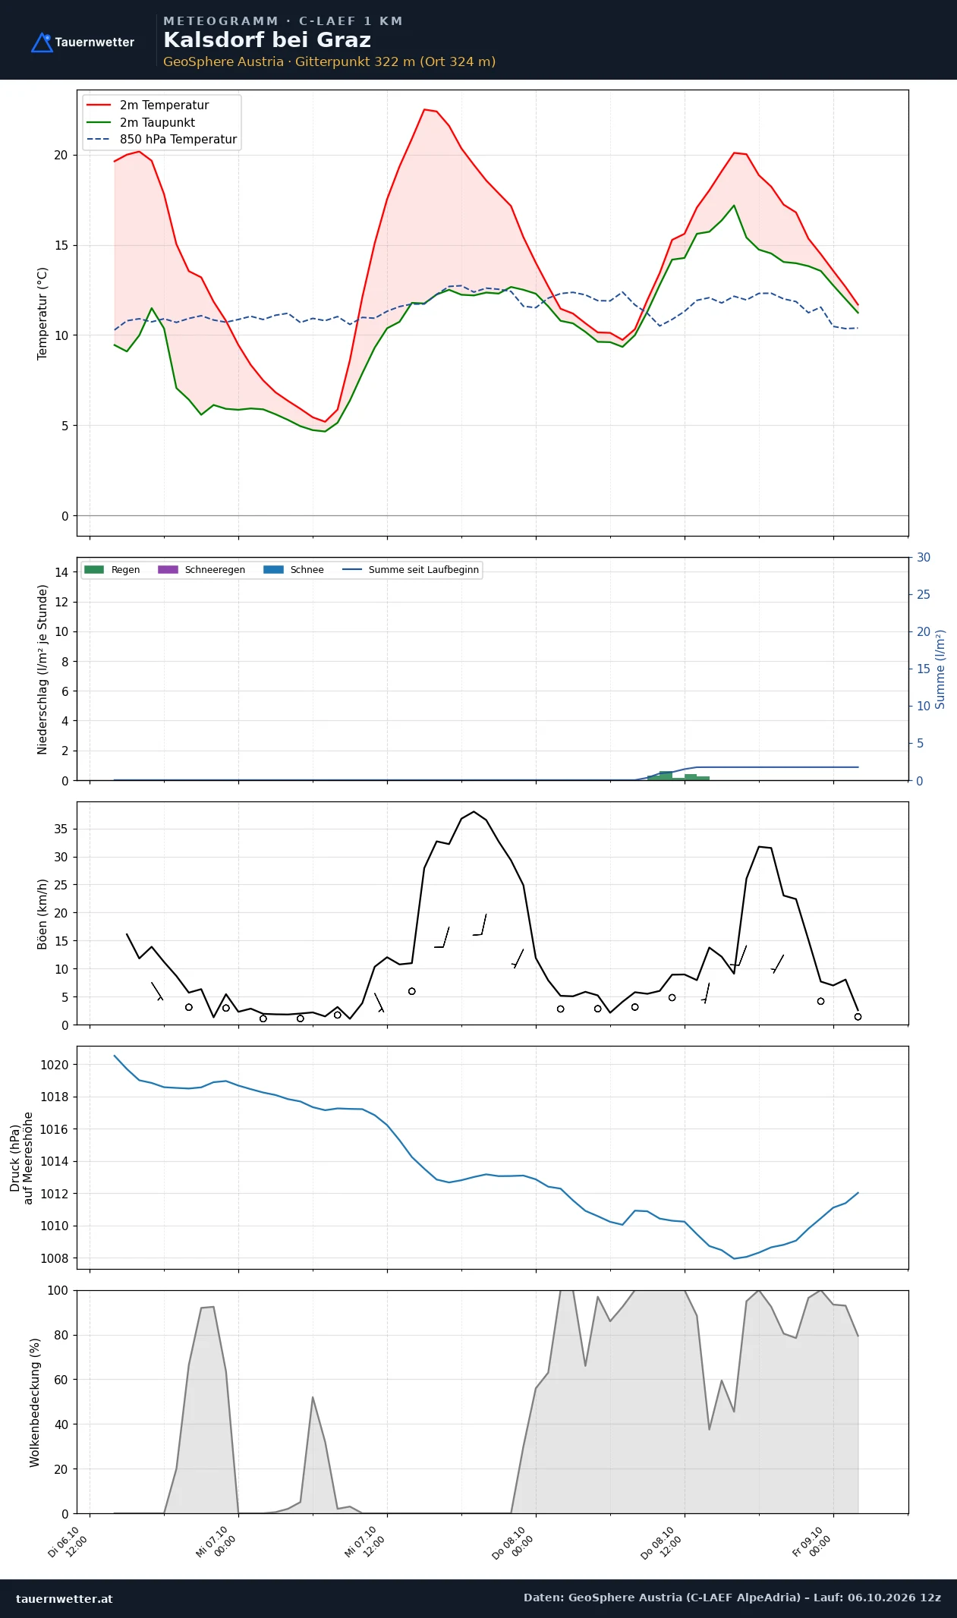Image resolution: width=957 pixels, height=1618 pixels.
Task: Click the Tauernwetter brand name in header
Action: (95, 42)
